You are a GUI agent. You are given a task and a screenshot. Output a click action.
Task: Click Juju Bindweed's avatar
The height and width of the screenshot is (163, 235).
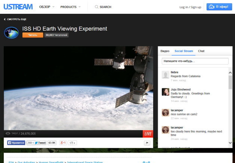166,92
